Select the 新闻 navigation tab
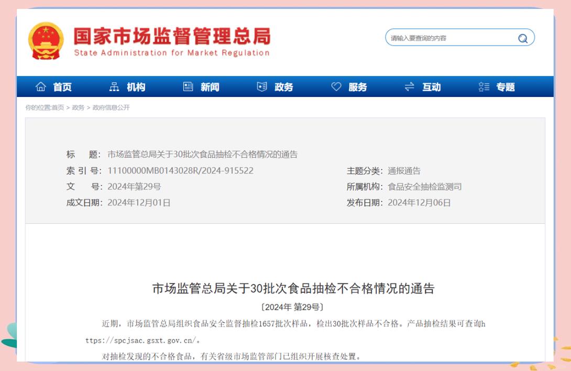The height and width of the screenshot is (371, 571). pyautogui.click(x=210, y=88)
